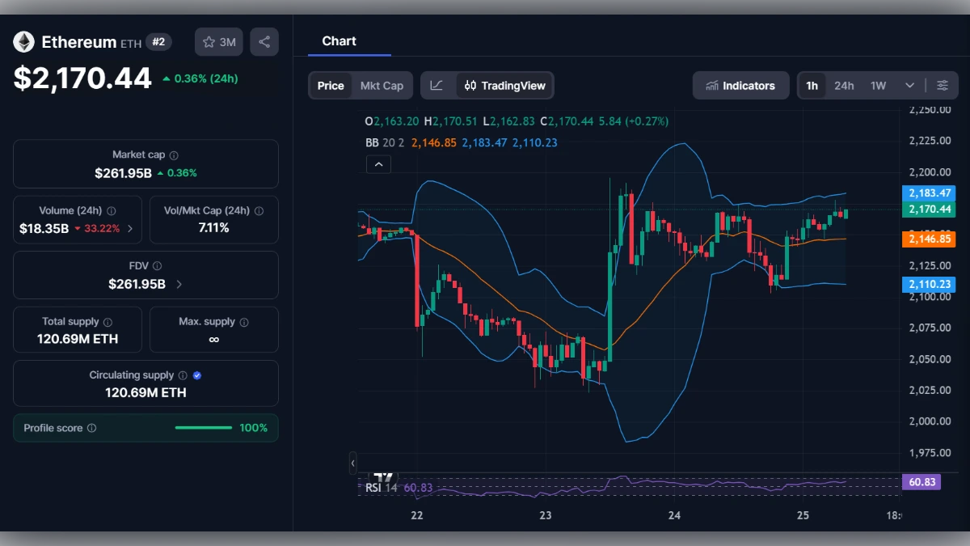Open the timeframe dropdown chevron
The height and width of the screenshot is (546, 970).
tap(909, 85)
